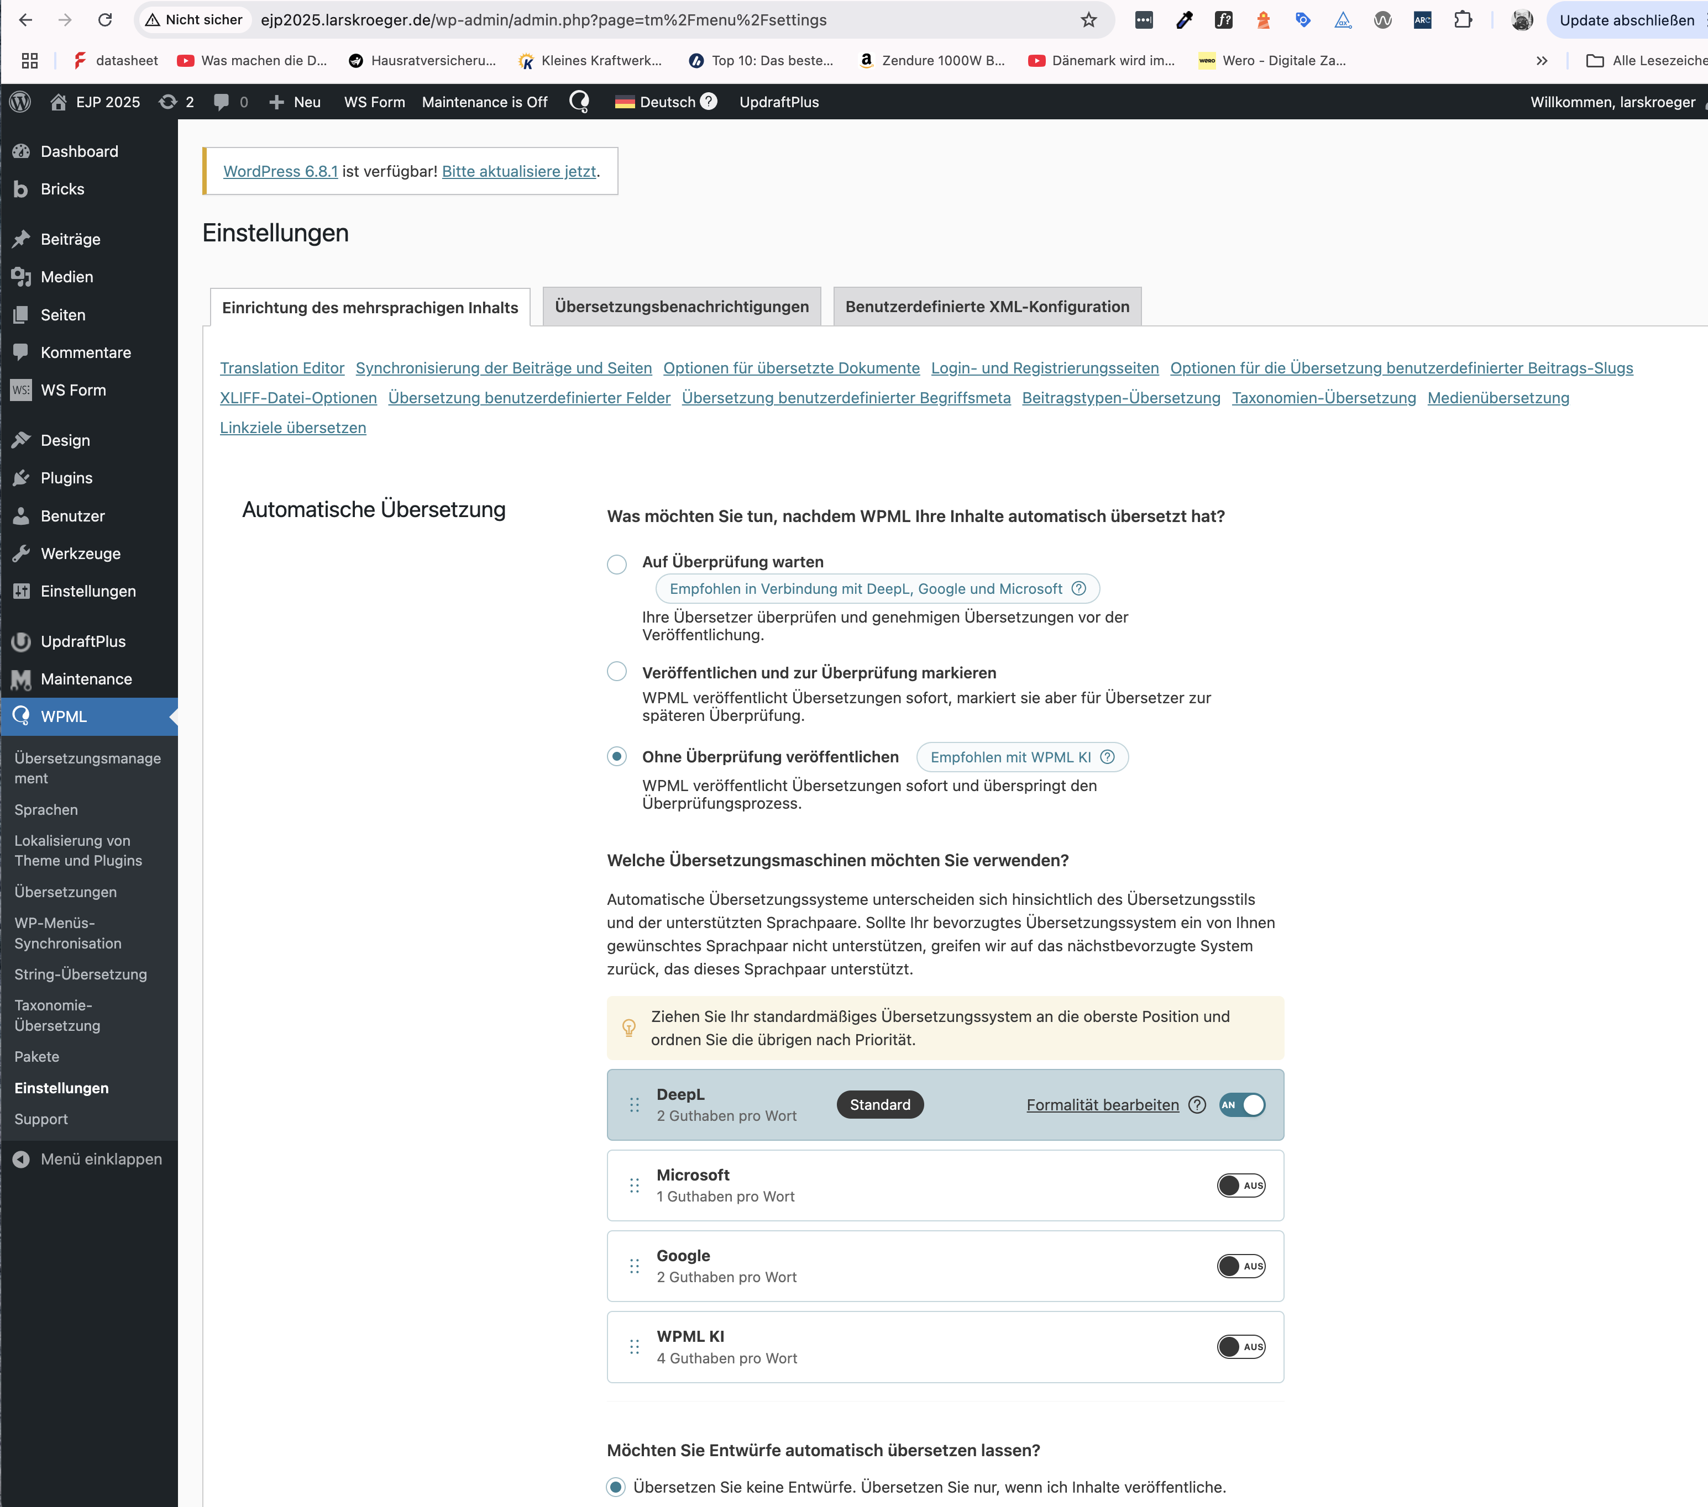Jump to Linkziele übersetzen link
1708x1507 pixels.
click(x=292, y=428)
